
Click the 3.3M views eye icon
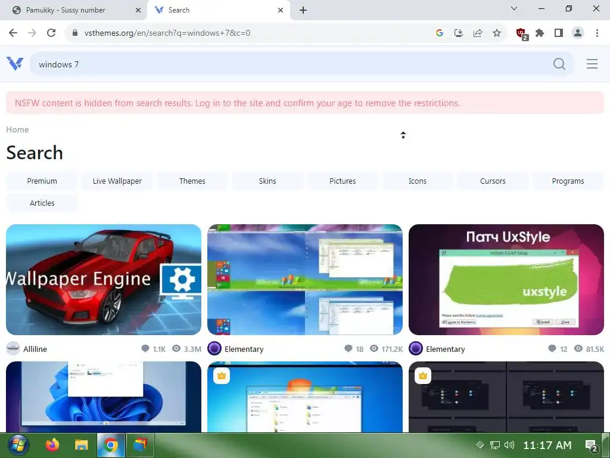176,348
